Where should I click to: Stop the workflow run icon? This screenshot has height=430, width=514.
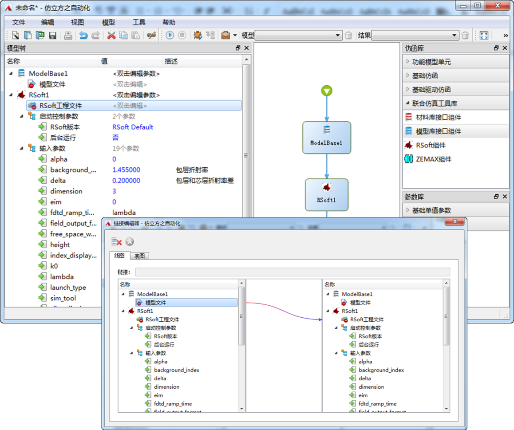pyautogui.click(x=182, y=35)
